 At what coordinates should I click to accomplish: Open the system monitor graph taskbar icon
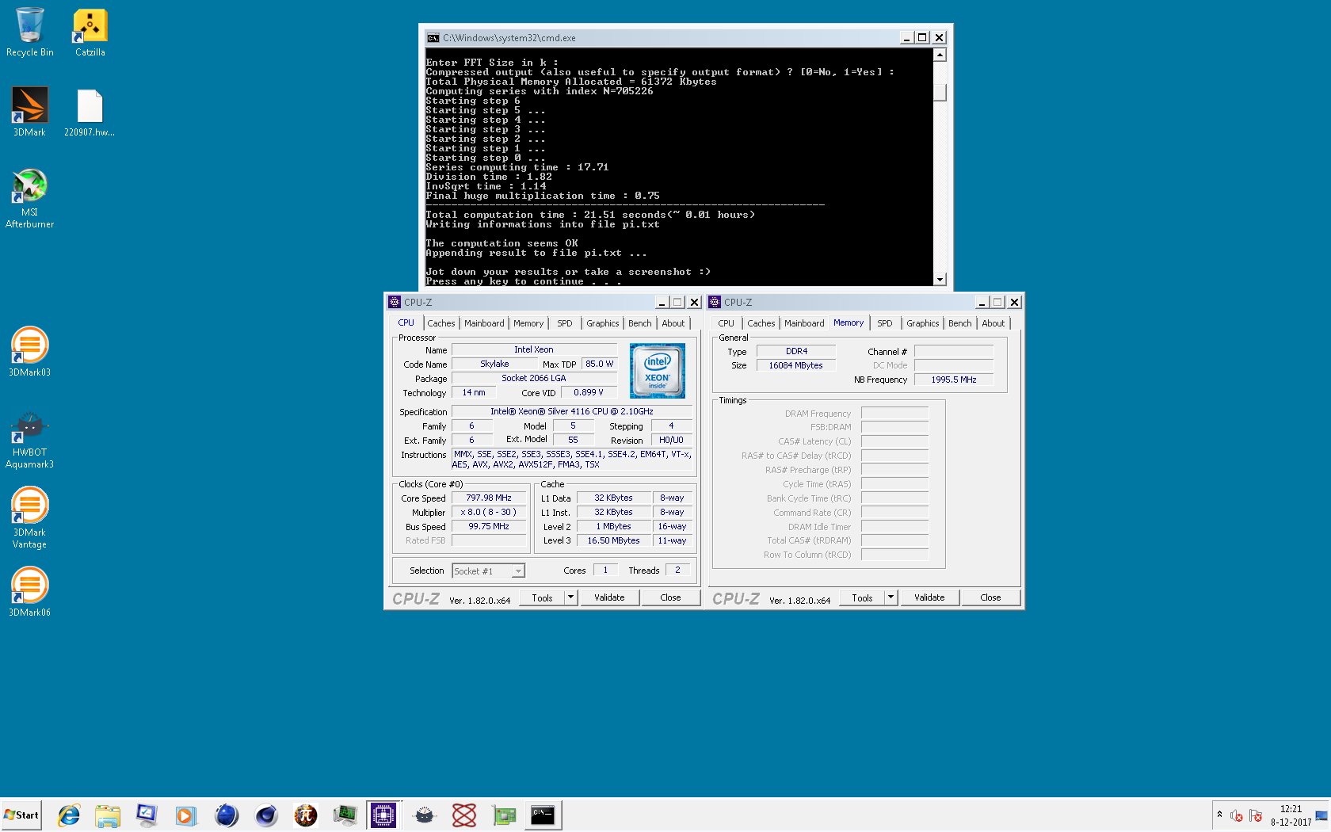coord(345,815)
